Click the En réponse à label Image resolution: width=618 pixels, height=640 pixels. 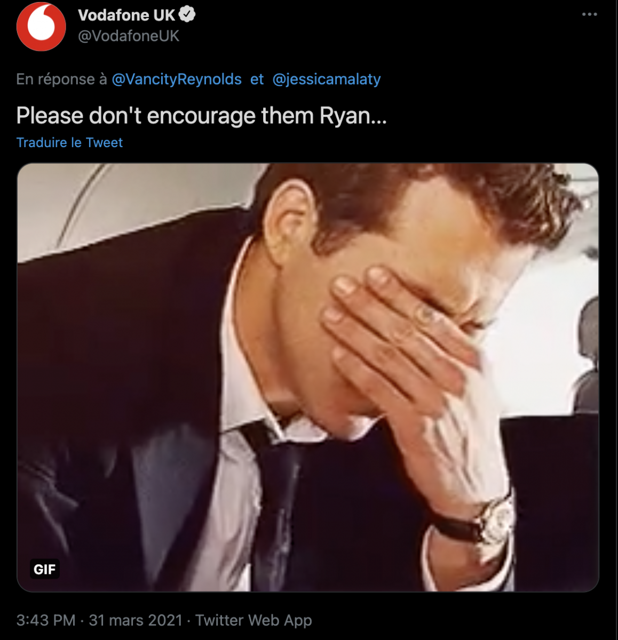tap(61, 79)
